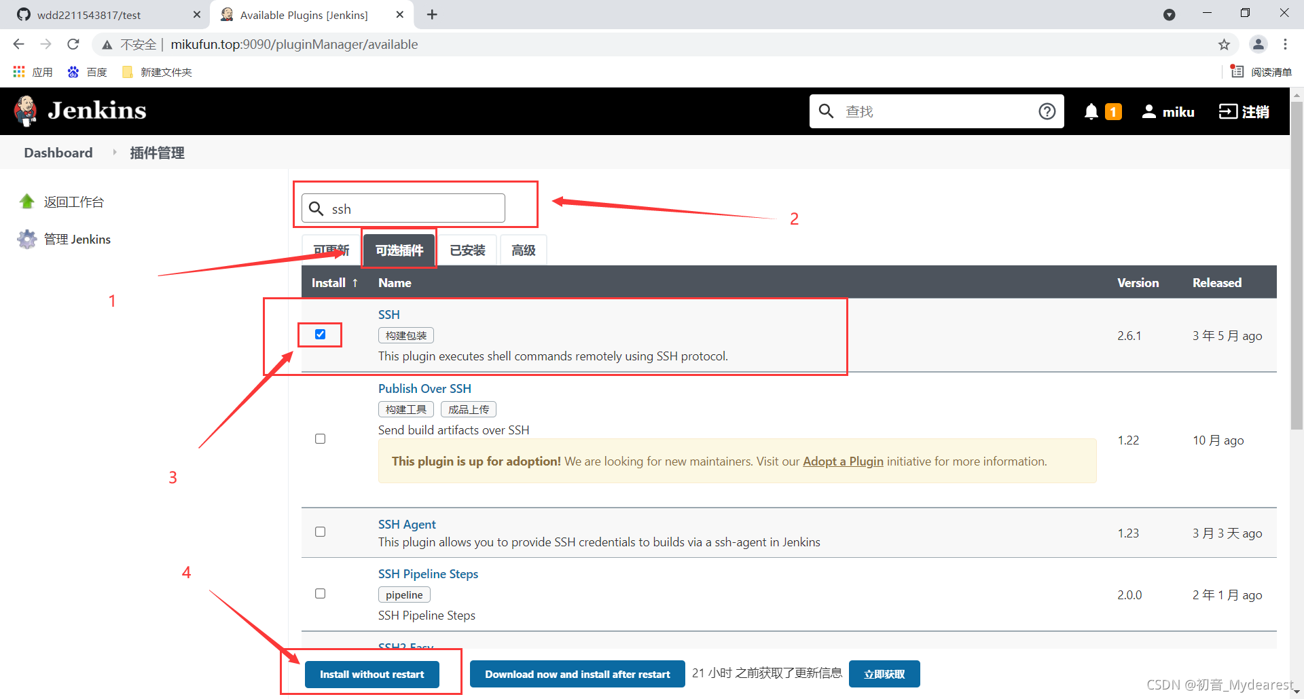
Task: Click the 构建包装 tag under SSH
Action: click(x=405, y=335)
